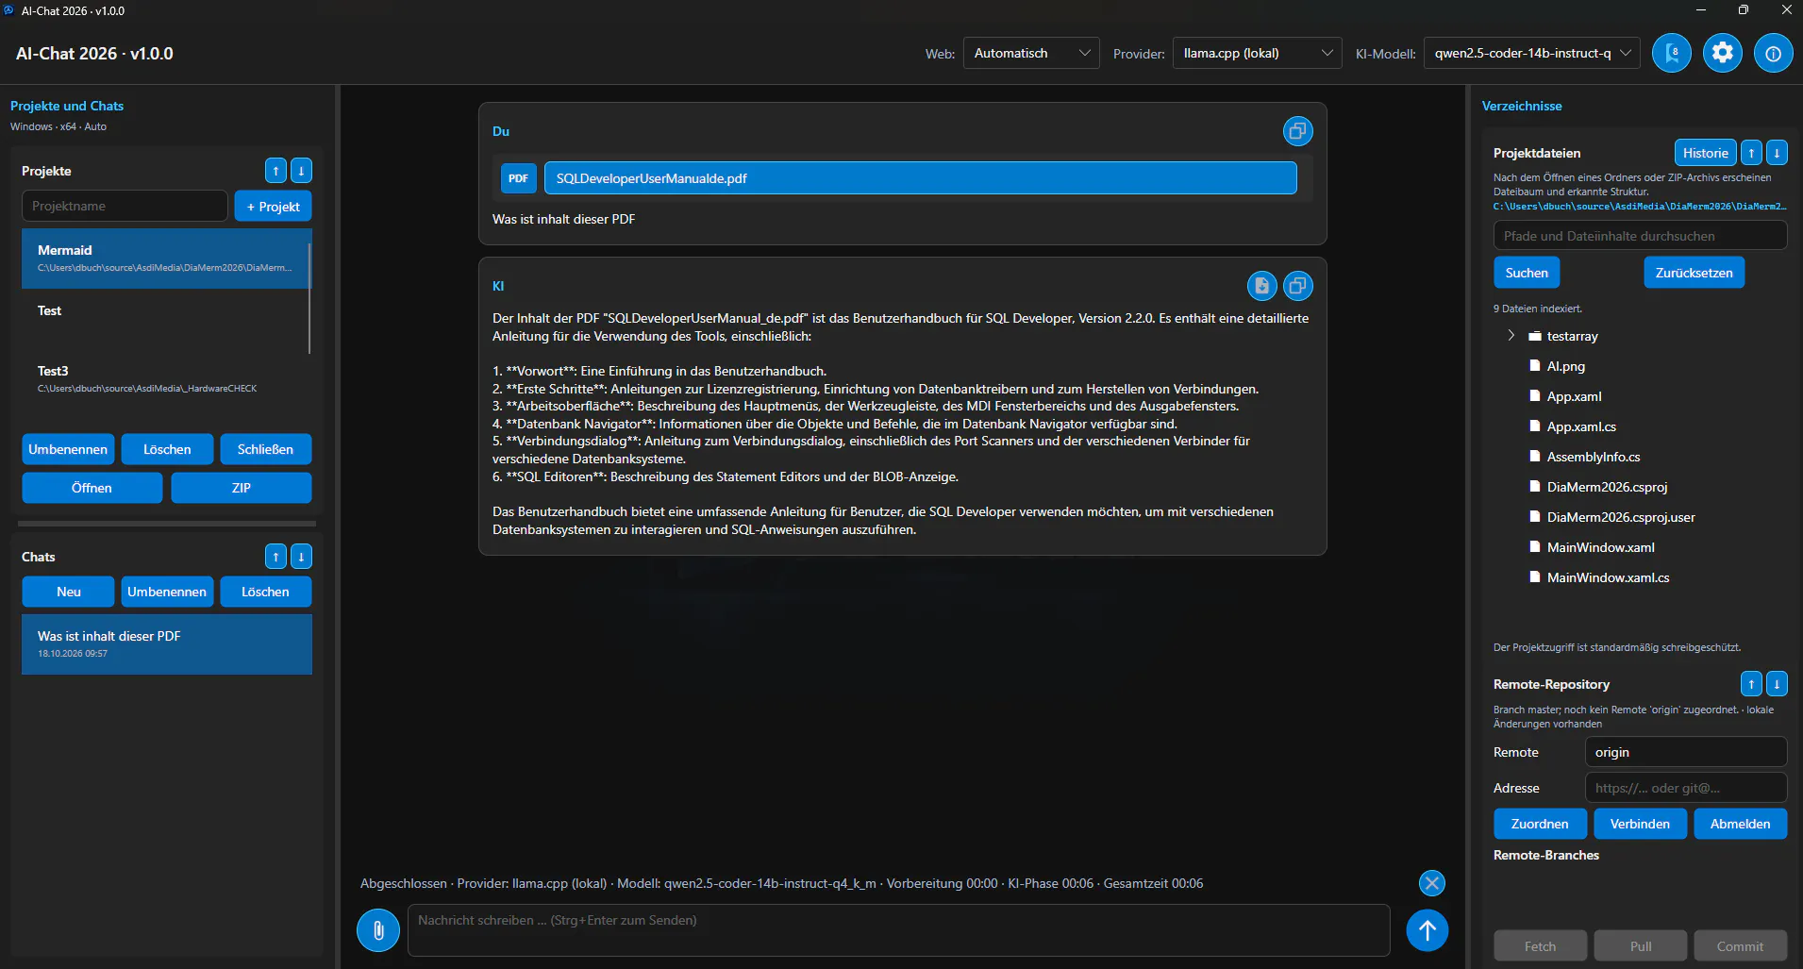Click the down arrow beside Historie
Viewport: 1803px width, 969px height.
(x=1777, y=153)
